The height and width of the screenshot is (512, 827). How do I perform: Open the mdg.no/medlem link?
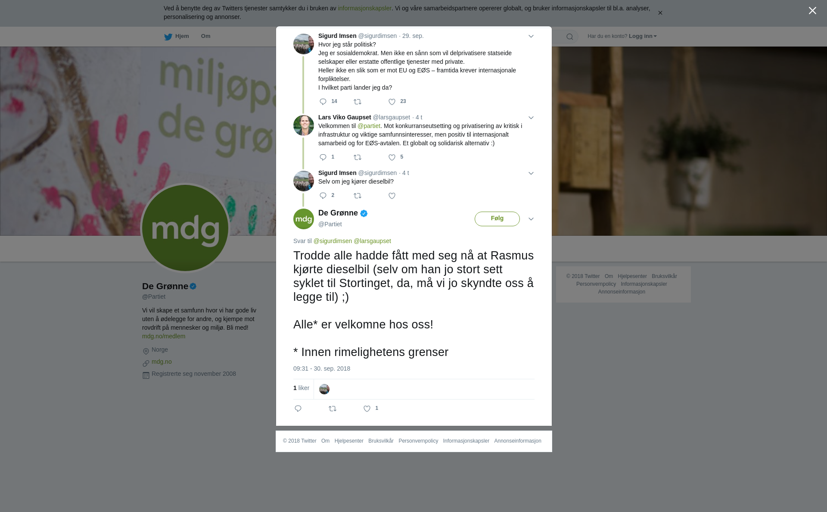pos(164,336)
